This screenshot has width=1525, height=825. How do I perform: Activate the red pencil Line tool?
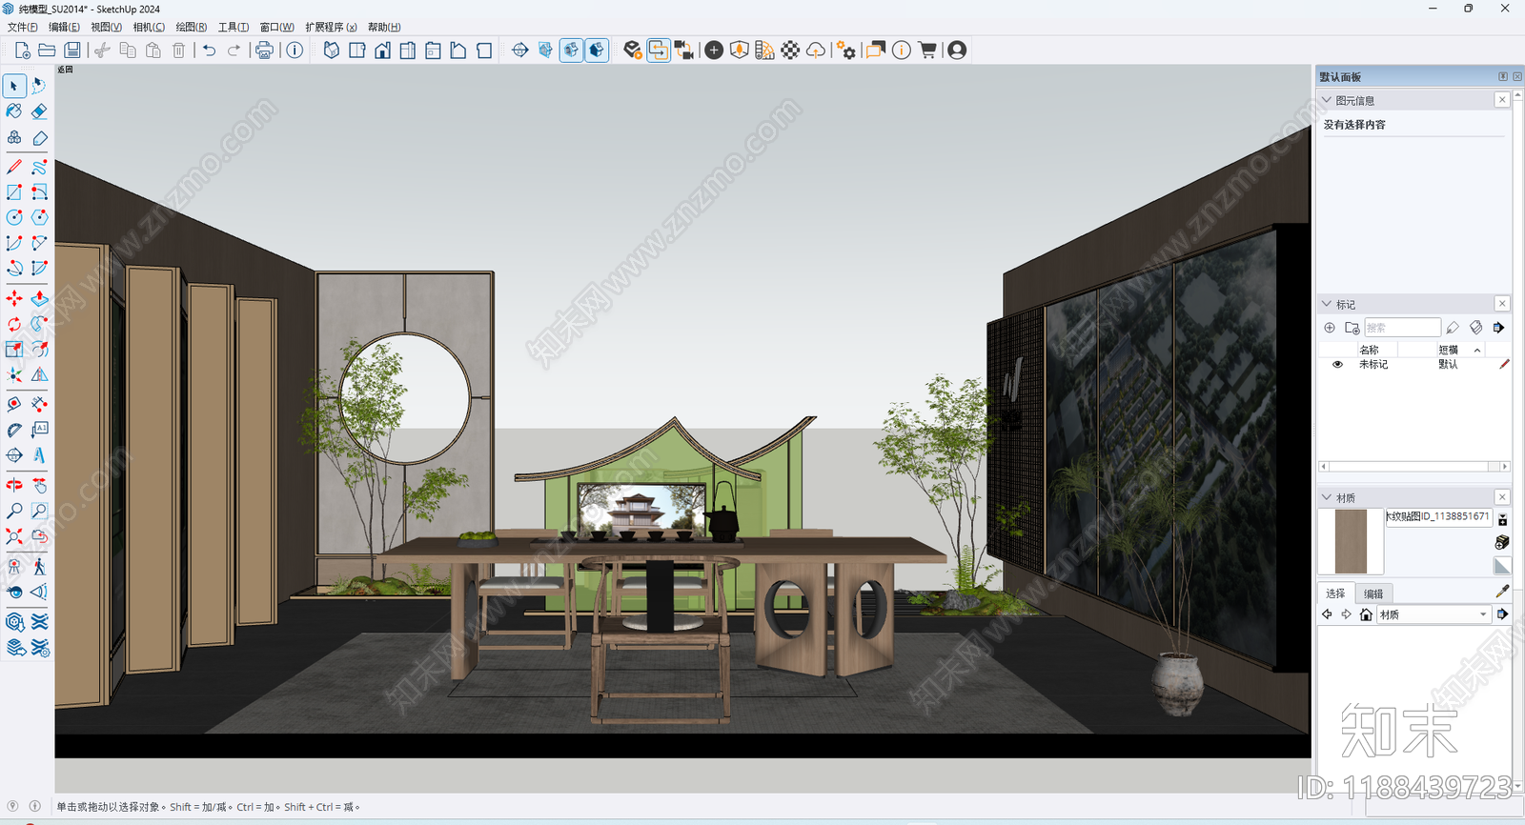point(14,167)
